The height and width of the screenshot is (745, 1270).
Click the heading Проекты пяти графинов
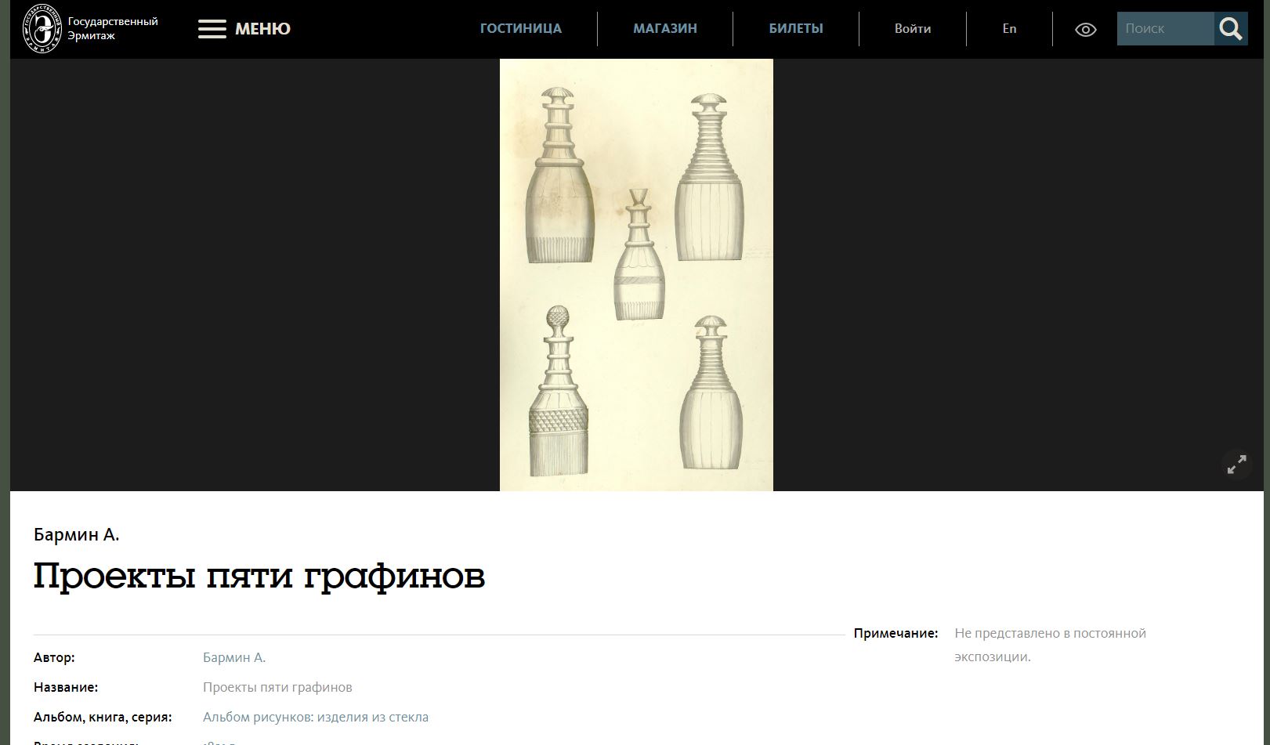click(x=259, y=576)
